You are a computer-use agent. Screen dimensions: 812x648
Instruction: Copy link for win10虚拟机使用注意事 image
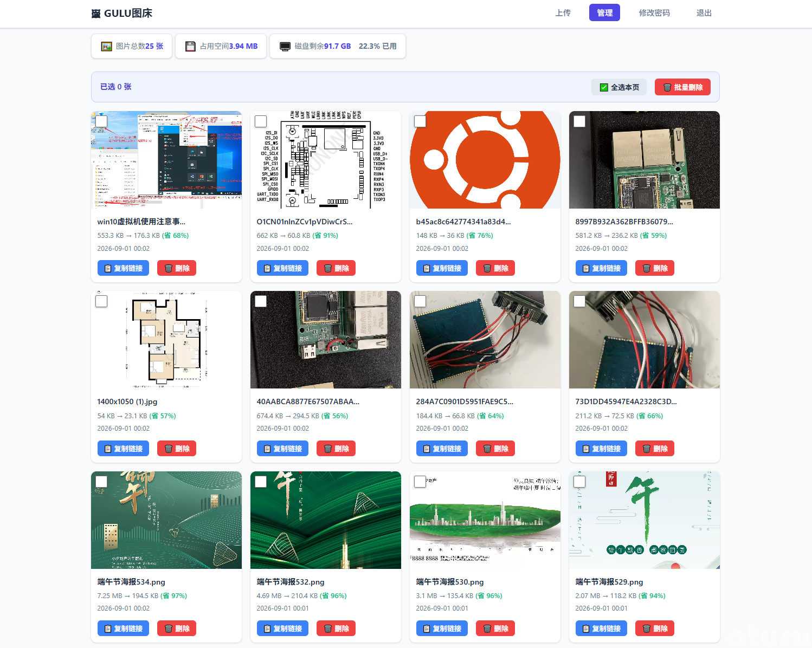point(123,268)
